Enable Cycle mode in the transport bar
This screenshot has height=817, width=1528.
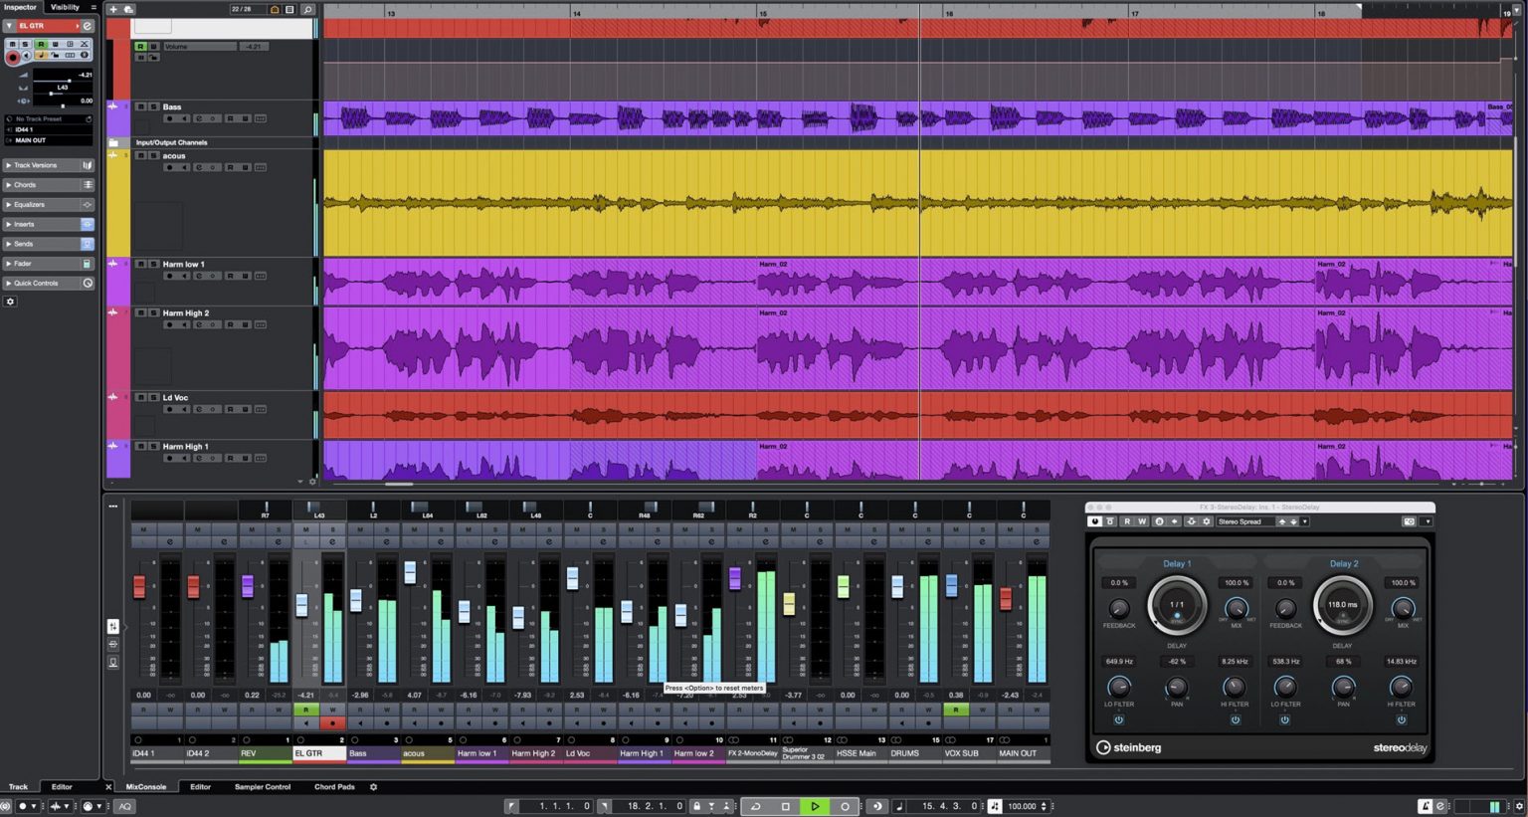click(x=755, y=806)
